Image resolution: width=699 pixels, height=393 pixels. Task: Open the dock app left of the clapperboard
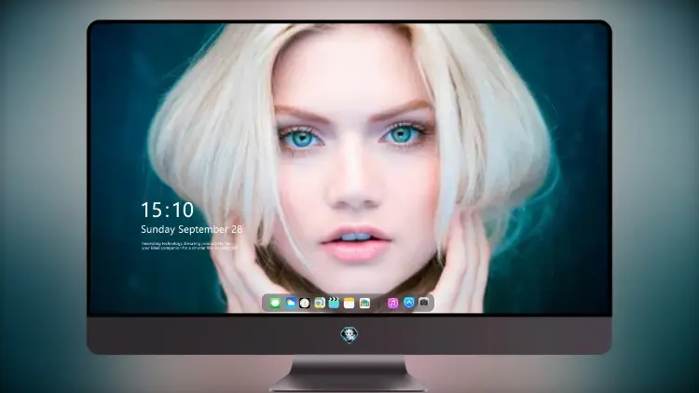click(x=320, y=303)
